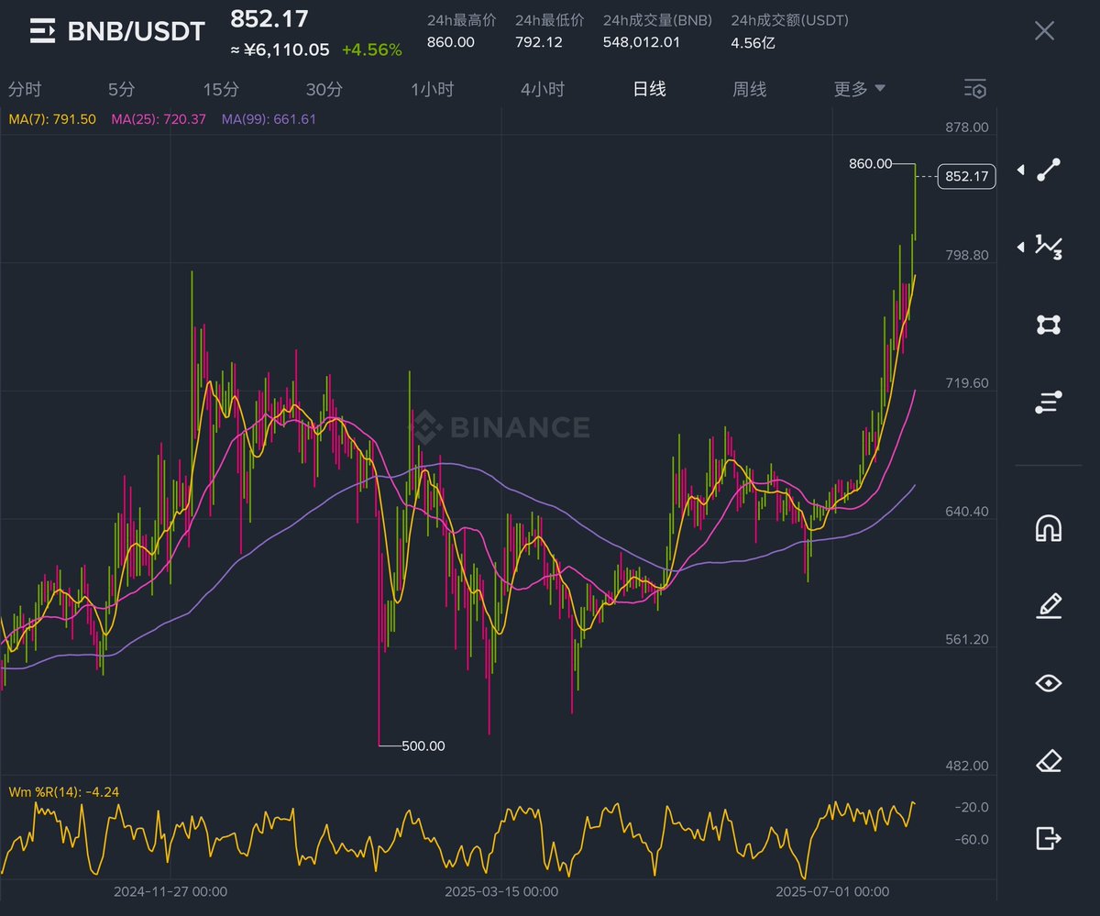Click the 2025-03-15 date axis label
The width and height of the screenshot is (1100, 916).
pyautogui.click(x=501, y=891)
